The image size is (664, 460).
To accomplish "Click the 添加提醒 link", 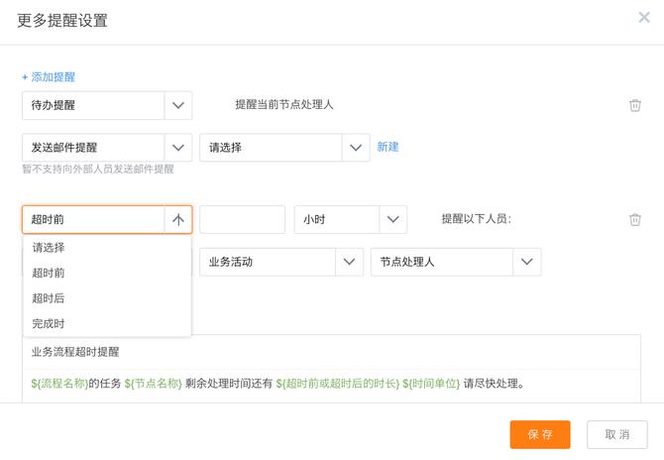I will (x=49, y=76).
